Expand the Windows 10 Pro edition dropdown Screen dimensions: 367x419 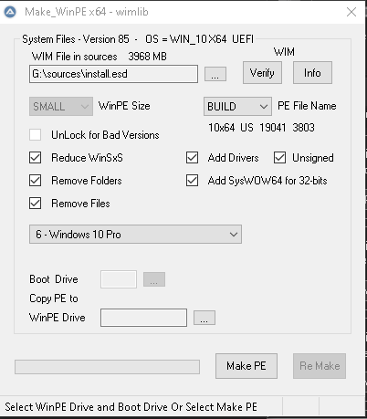click(x=135, y=235)
